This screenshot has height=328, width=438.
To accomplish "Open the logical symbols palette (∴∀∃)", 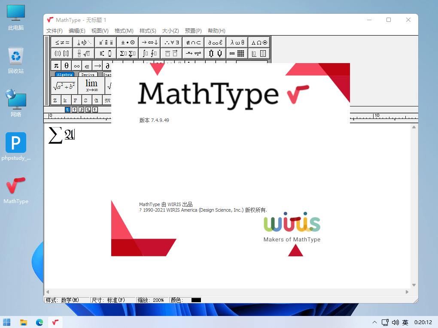I will tap(171, 43).
